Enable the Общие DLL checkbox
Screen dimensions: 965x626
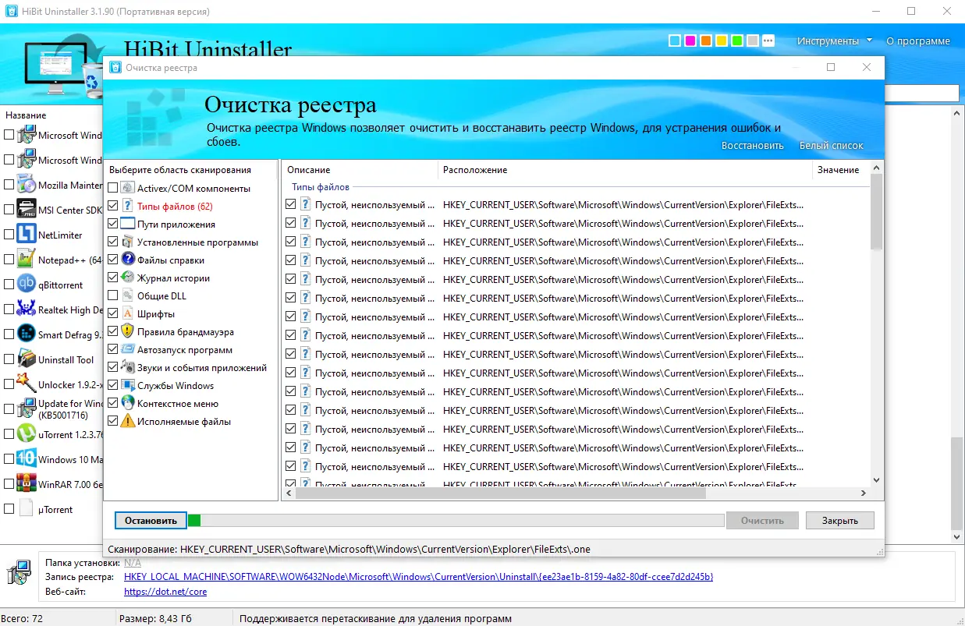pos(113,296)
